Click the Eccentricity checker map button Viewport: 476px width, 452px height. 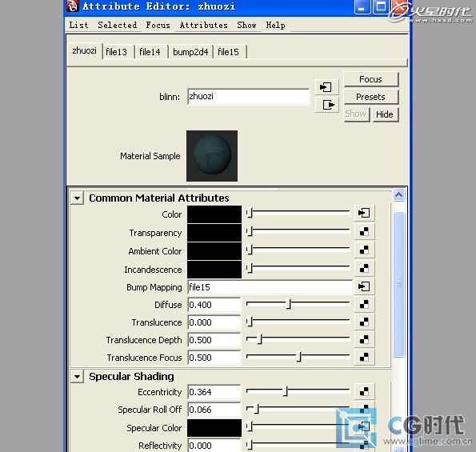coord(364,391)
